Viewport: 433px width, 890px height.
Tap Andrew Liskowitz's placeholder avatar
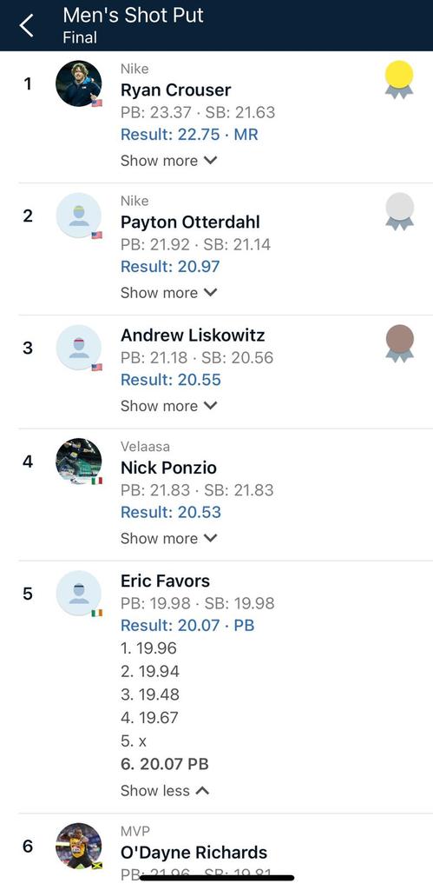click(x=79, y=348)
